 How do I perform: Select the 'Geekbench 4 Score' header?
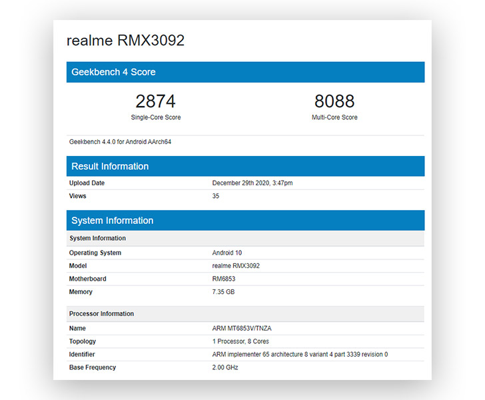tap(245, 72)
